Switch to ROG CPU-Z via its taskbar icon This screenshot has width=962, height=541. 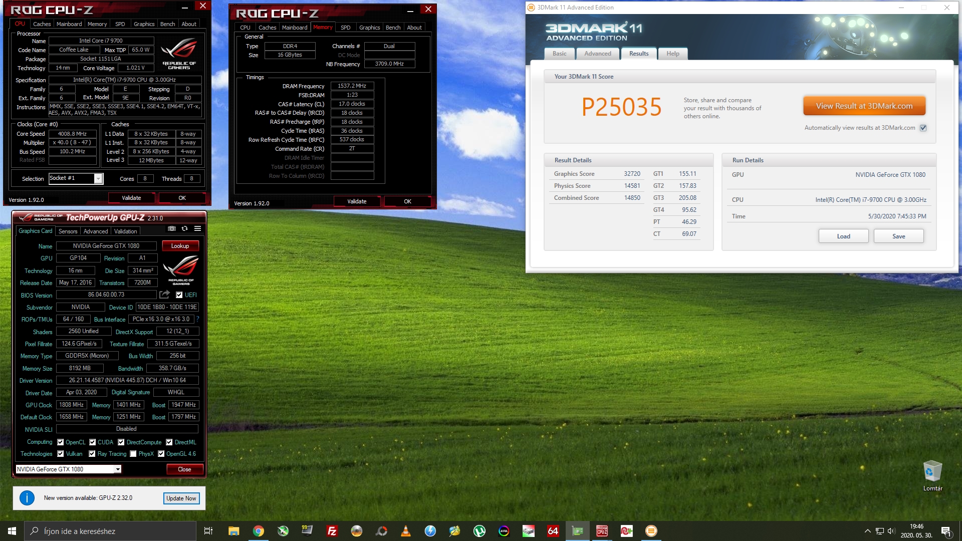click(602, 531)
